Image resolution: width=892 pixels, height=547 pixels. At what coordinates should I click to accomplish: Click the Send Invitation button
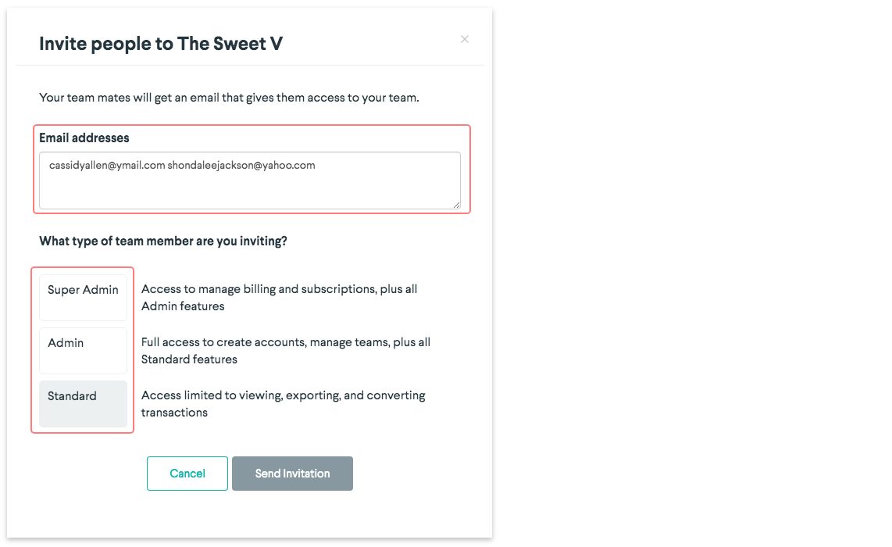click(292, 474)
